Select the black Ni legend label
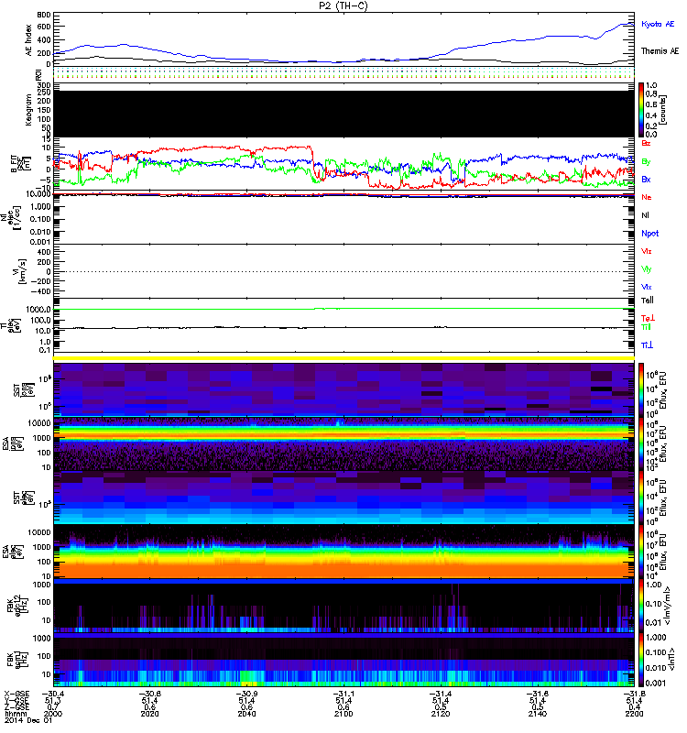 [x=645, y=215]
